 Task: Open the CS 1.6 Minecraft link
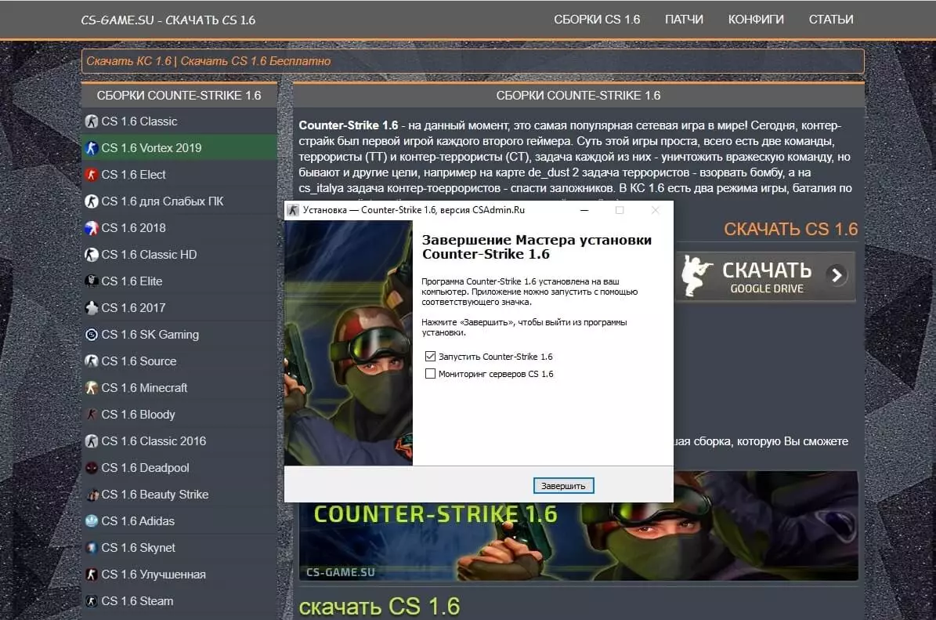coord(144,388)
